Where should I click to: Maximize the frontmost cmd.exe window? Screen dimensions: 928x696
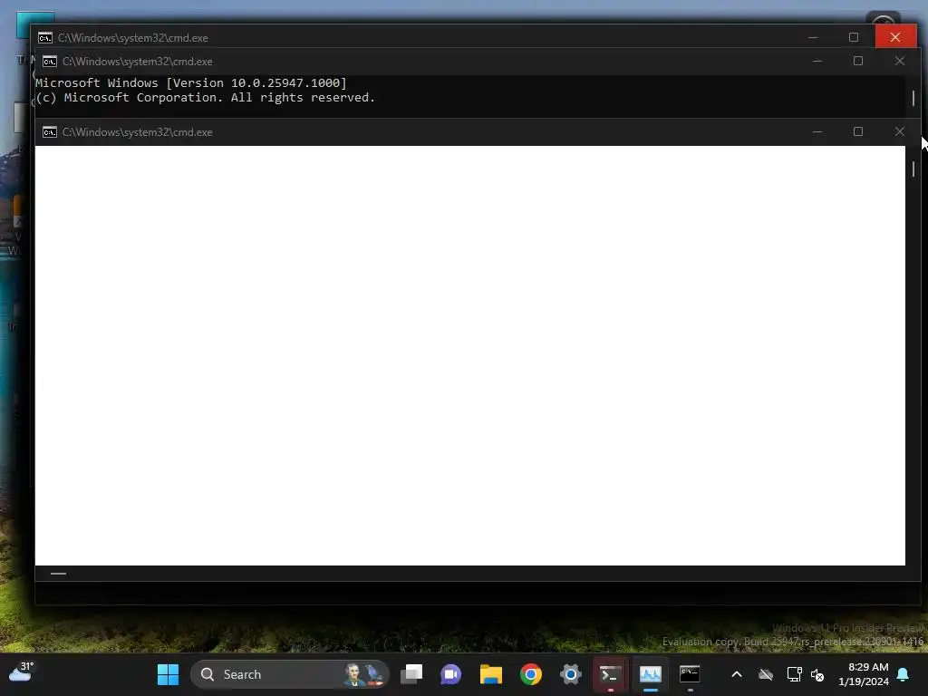858,131
